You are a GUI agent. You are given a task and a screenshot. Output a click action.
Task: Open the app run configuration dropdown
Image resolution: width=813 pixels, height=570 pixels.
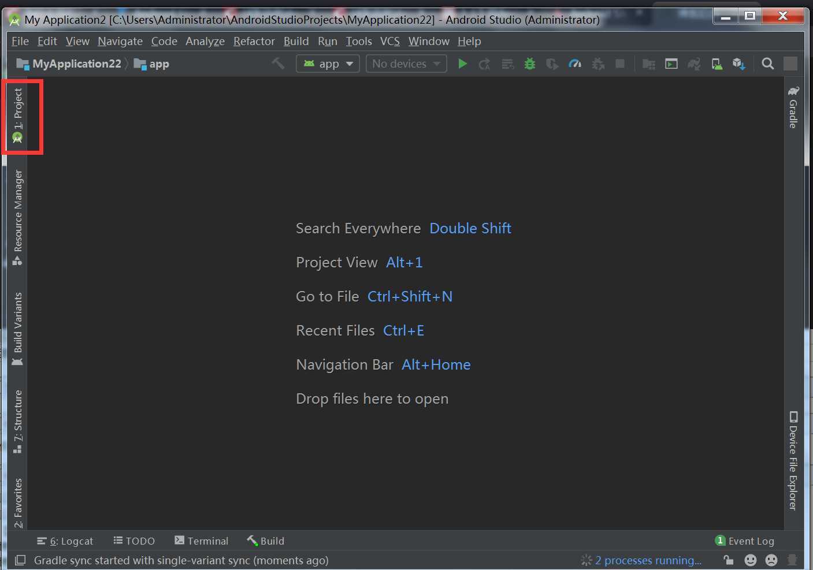(328, 64)
